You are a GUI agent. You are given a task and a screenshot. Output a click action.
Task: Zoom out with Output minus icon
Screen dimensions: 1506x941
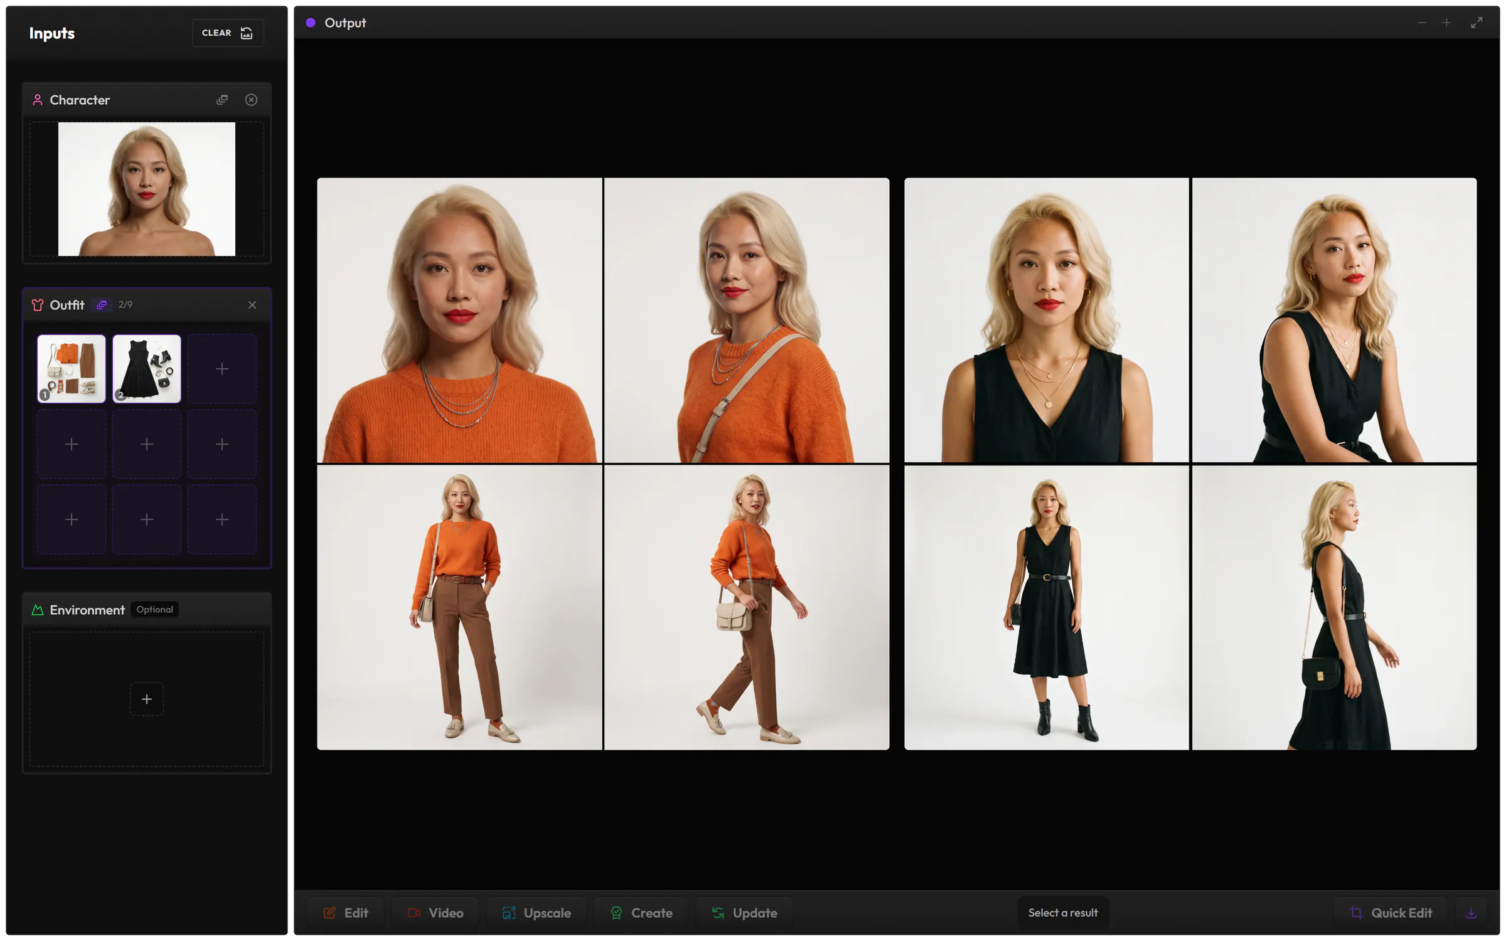1422,23
